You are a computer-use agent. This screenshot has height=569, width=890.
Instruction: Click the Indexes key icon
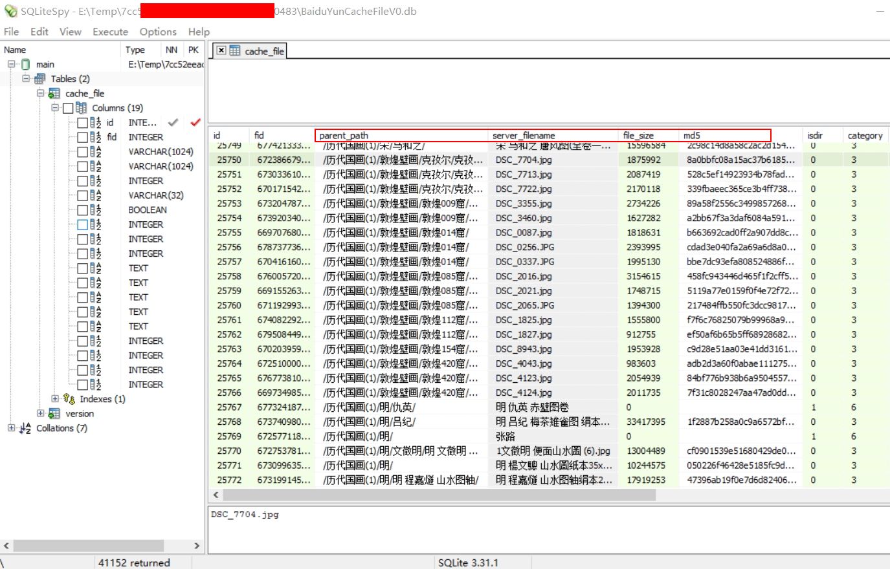coord(70,399)
